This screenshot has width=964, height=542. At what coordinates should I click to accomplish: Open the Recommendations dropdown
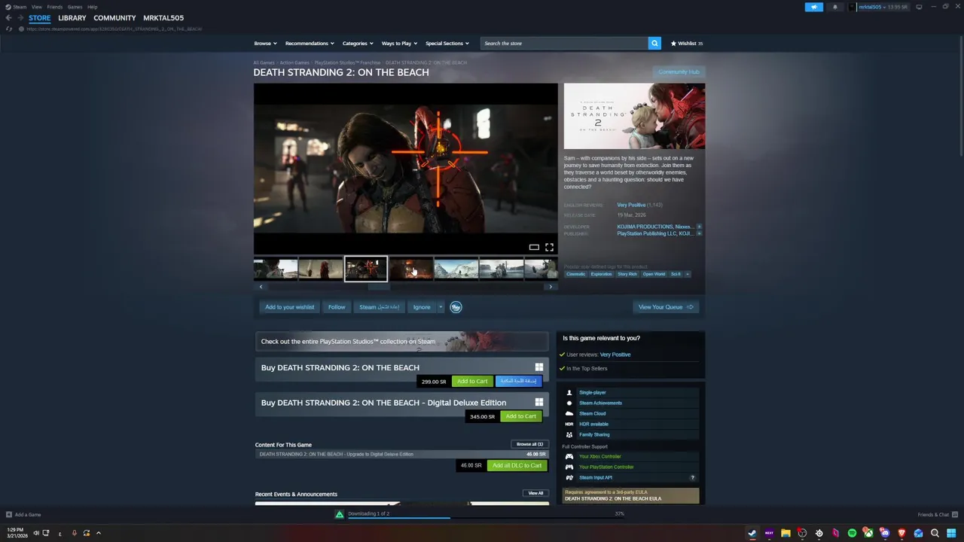[x=310, y=43]
